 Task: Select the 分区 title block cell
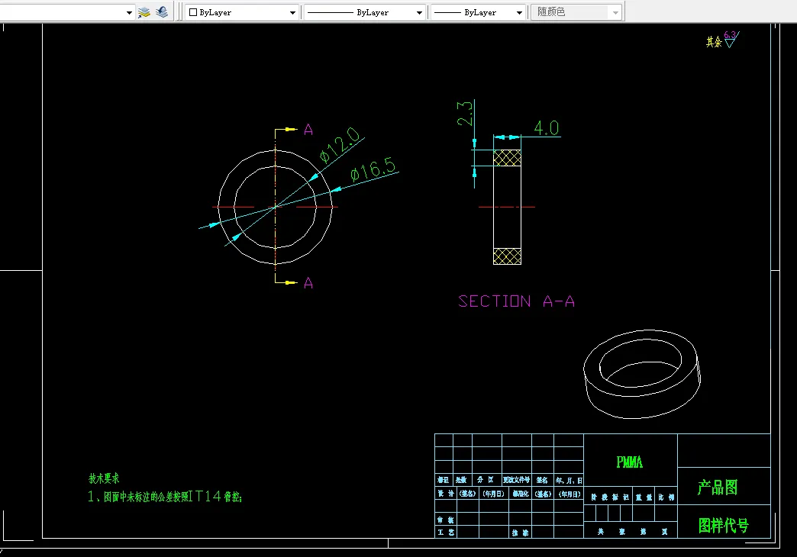tap(486, 480)
